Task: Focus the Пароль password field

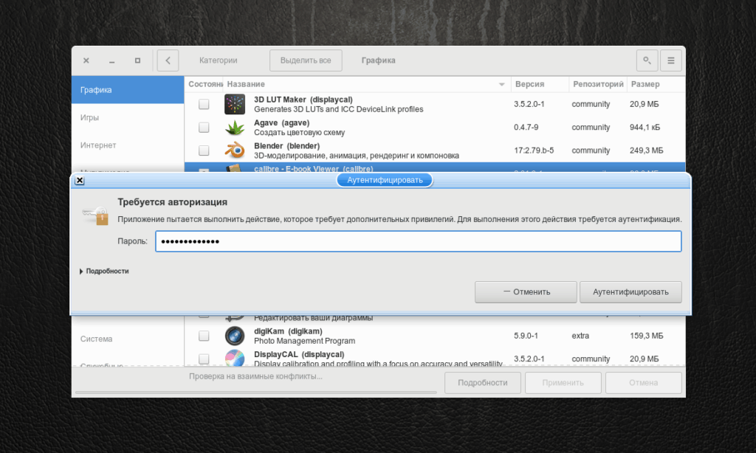Action: [418, 241]
